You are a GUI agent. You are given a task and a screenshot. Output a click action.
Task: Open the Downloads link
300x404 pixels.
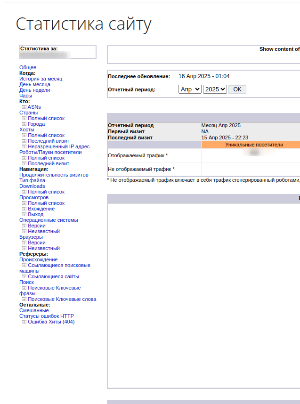pos(32,186)
